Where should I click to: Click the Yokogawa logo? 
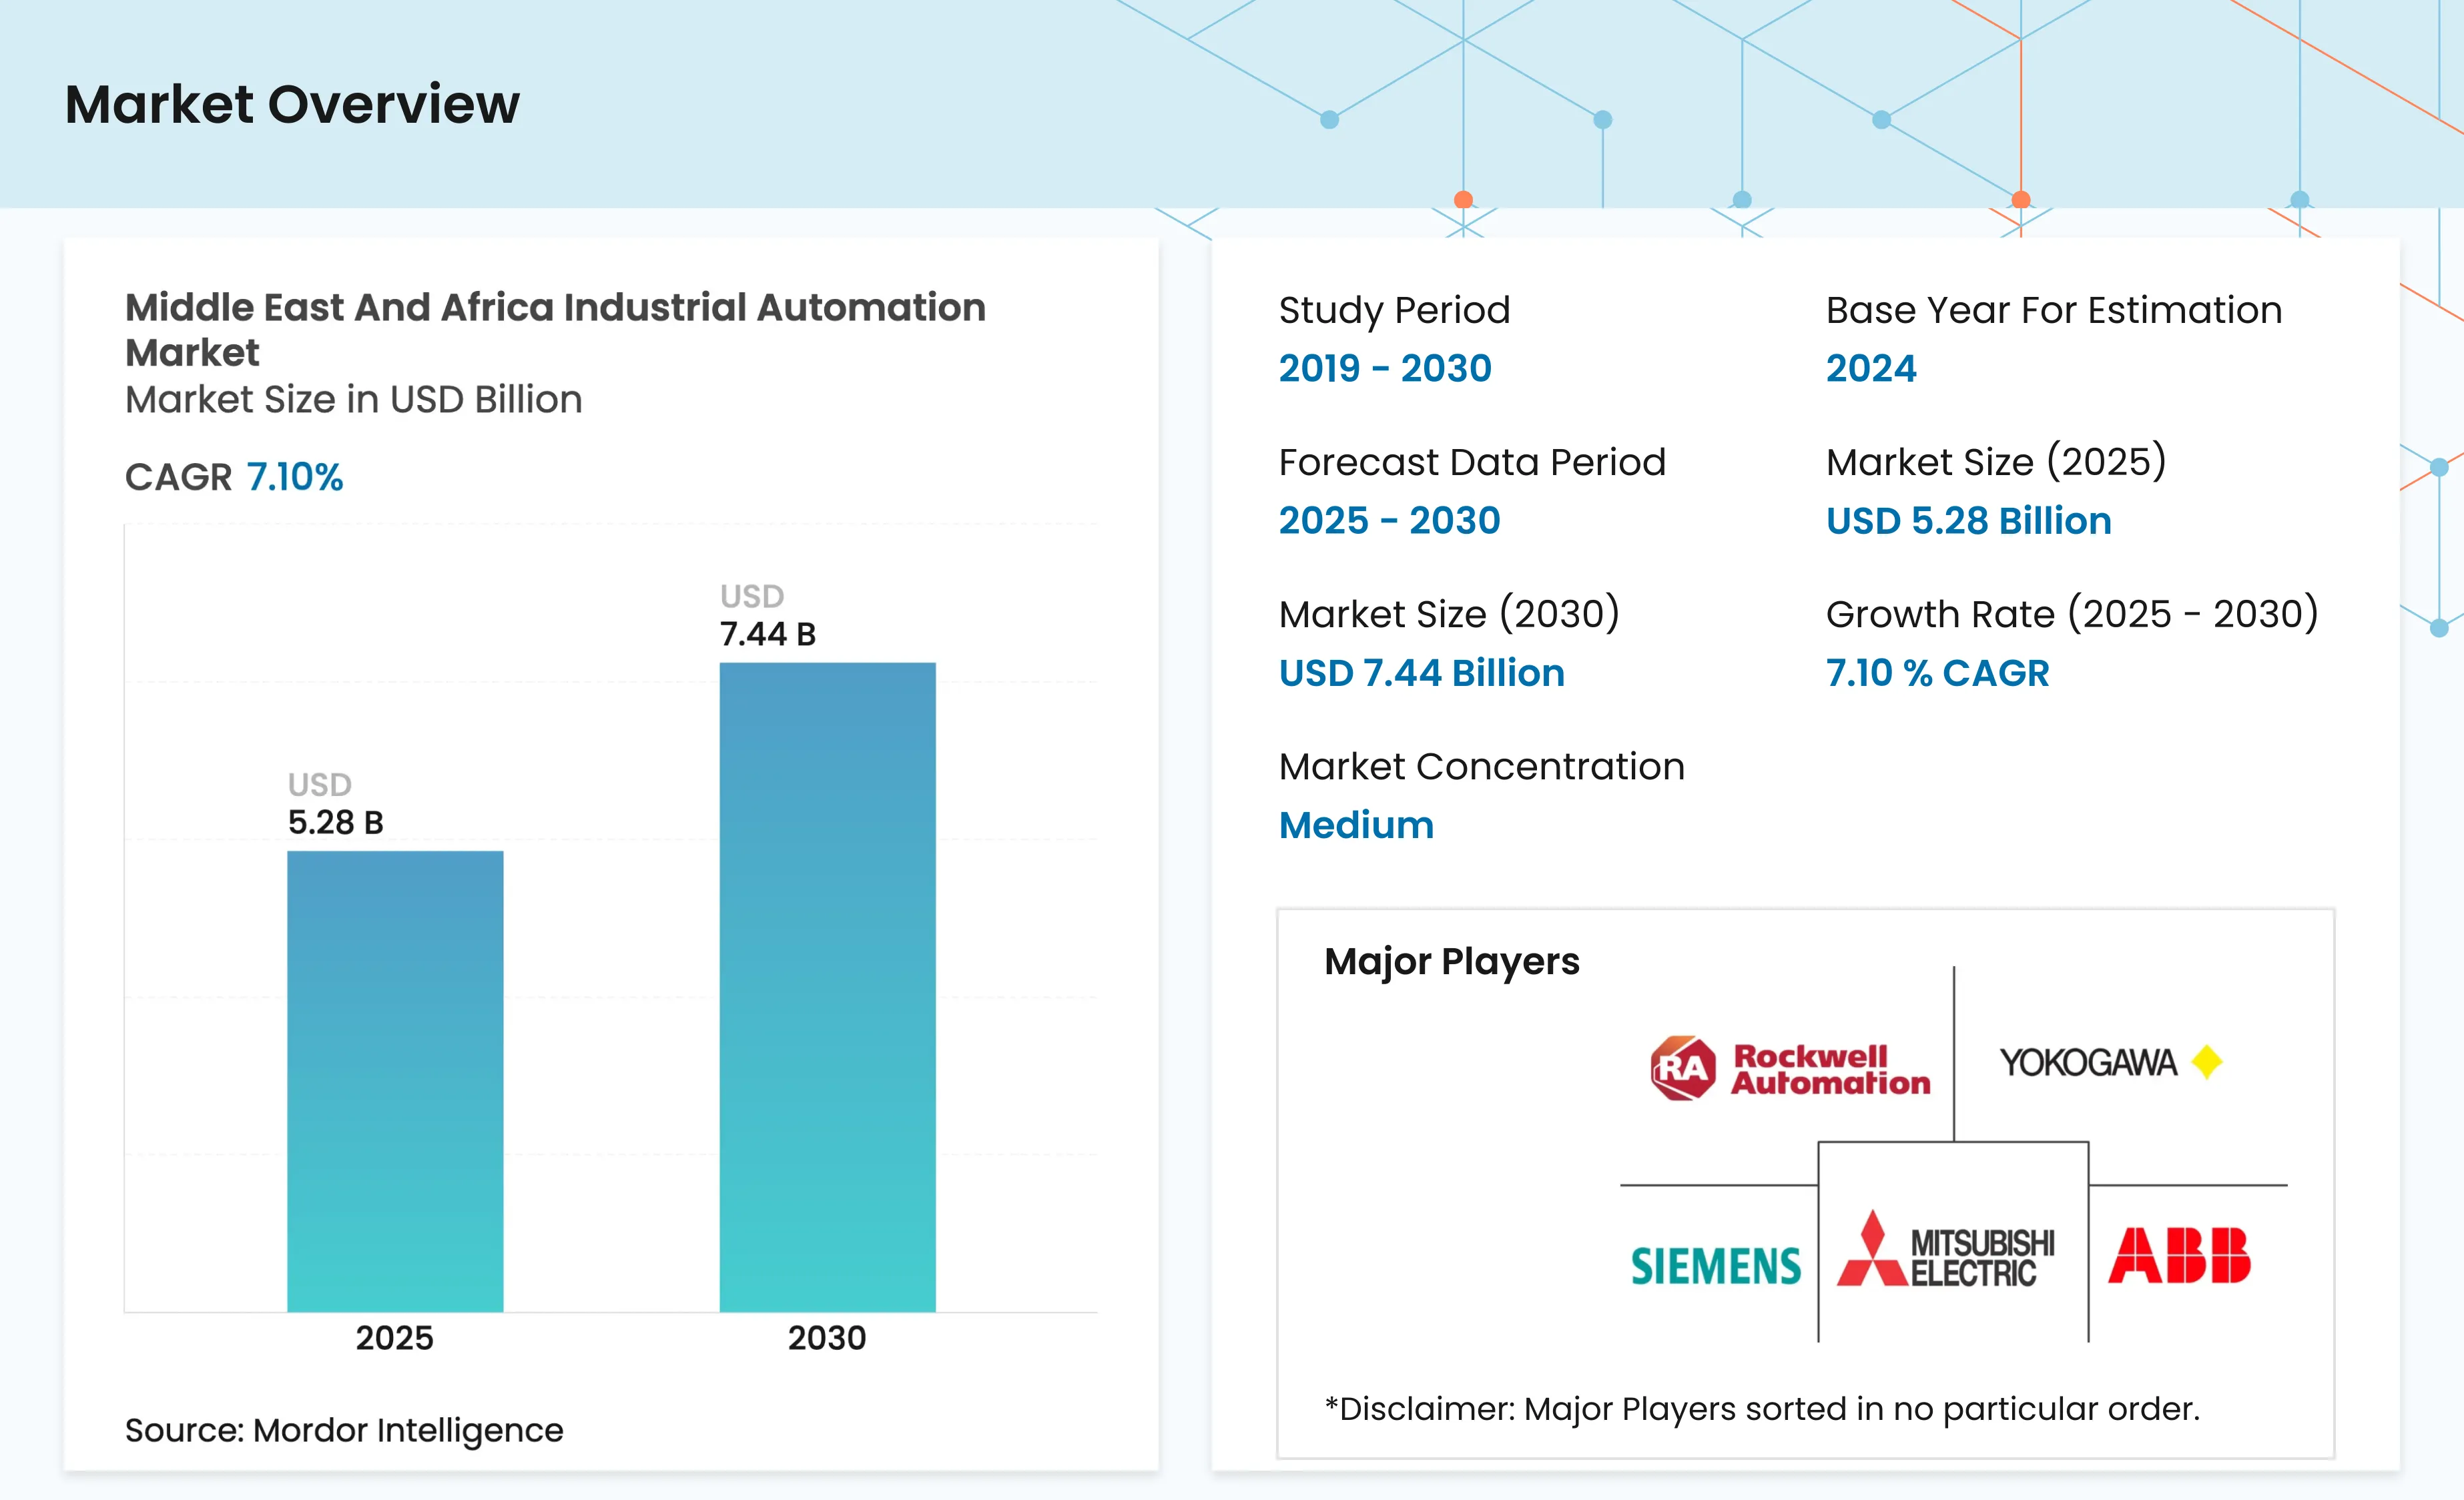tap(2111, 1062)
